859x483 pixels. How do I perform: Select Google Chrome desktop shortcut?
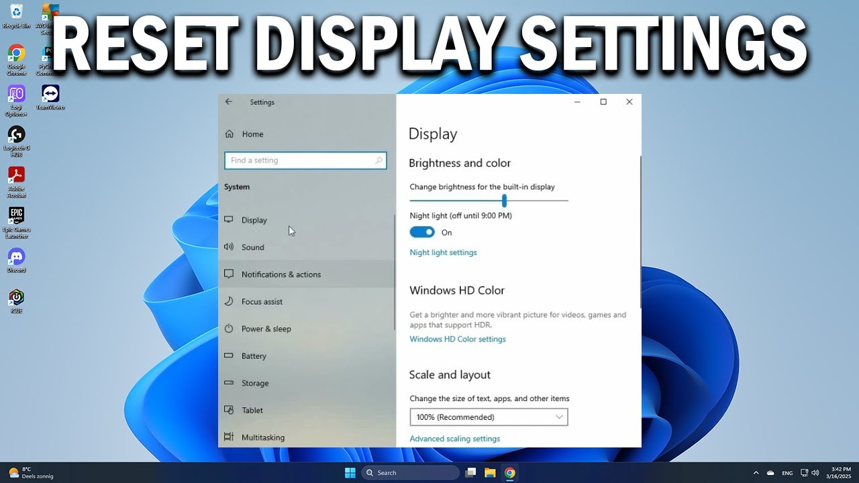coord(16,59)
